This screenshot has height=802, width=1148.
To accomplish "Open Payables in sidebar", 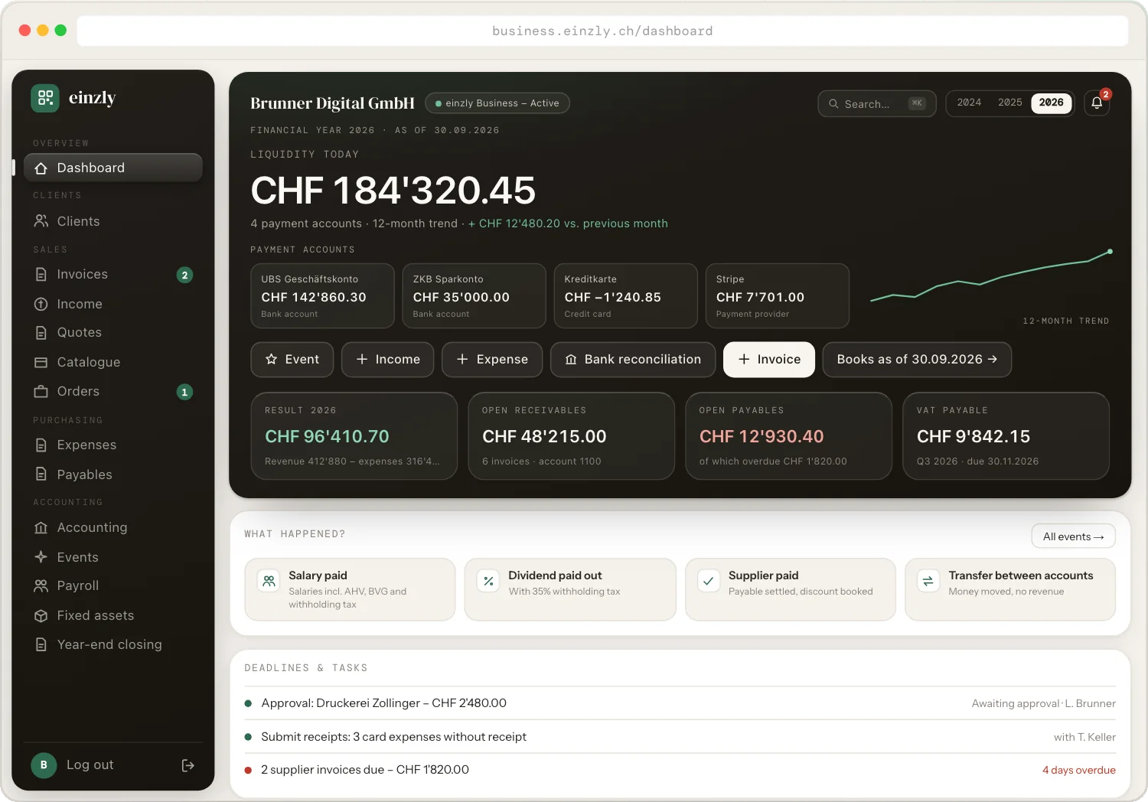I will (113, 474).
